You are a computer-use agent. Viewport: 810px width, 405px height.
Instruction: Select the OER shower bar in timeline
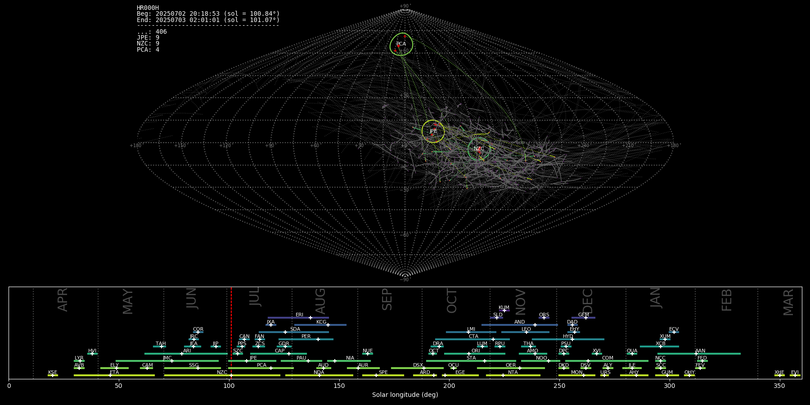pos(511,368)
